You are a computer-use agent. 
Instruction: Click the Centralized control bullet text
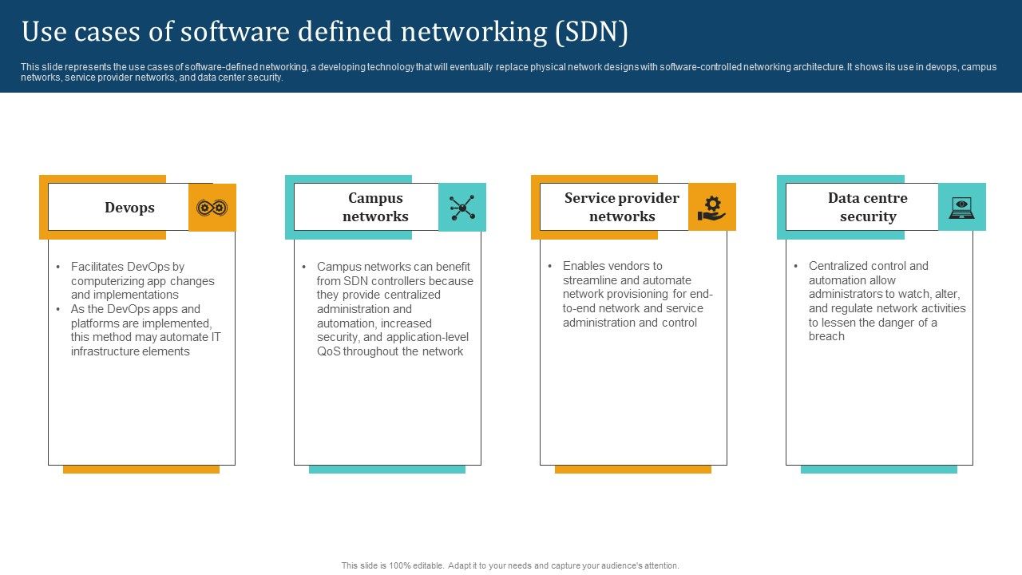pyautogui.click(x=878, y=301)
